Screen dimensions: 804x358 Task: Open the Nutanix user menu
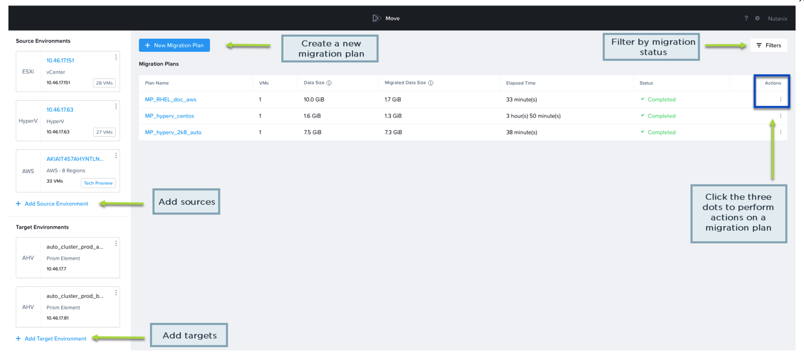(x=777, y=19)
